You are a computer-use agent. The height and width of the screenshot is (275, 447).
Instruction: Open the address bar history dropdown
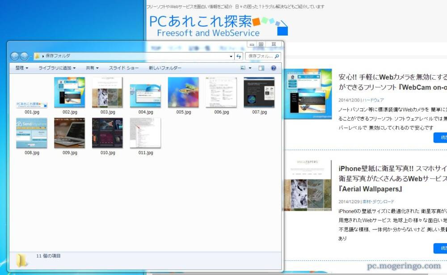point(231,56)
